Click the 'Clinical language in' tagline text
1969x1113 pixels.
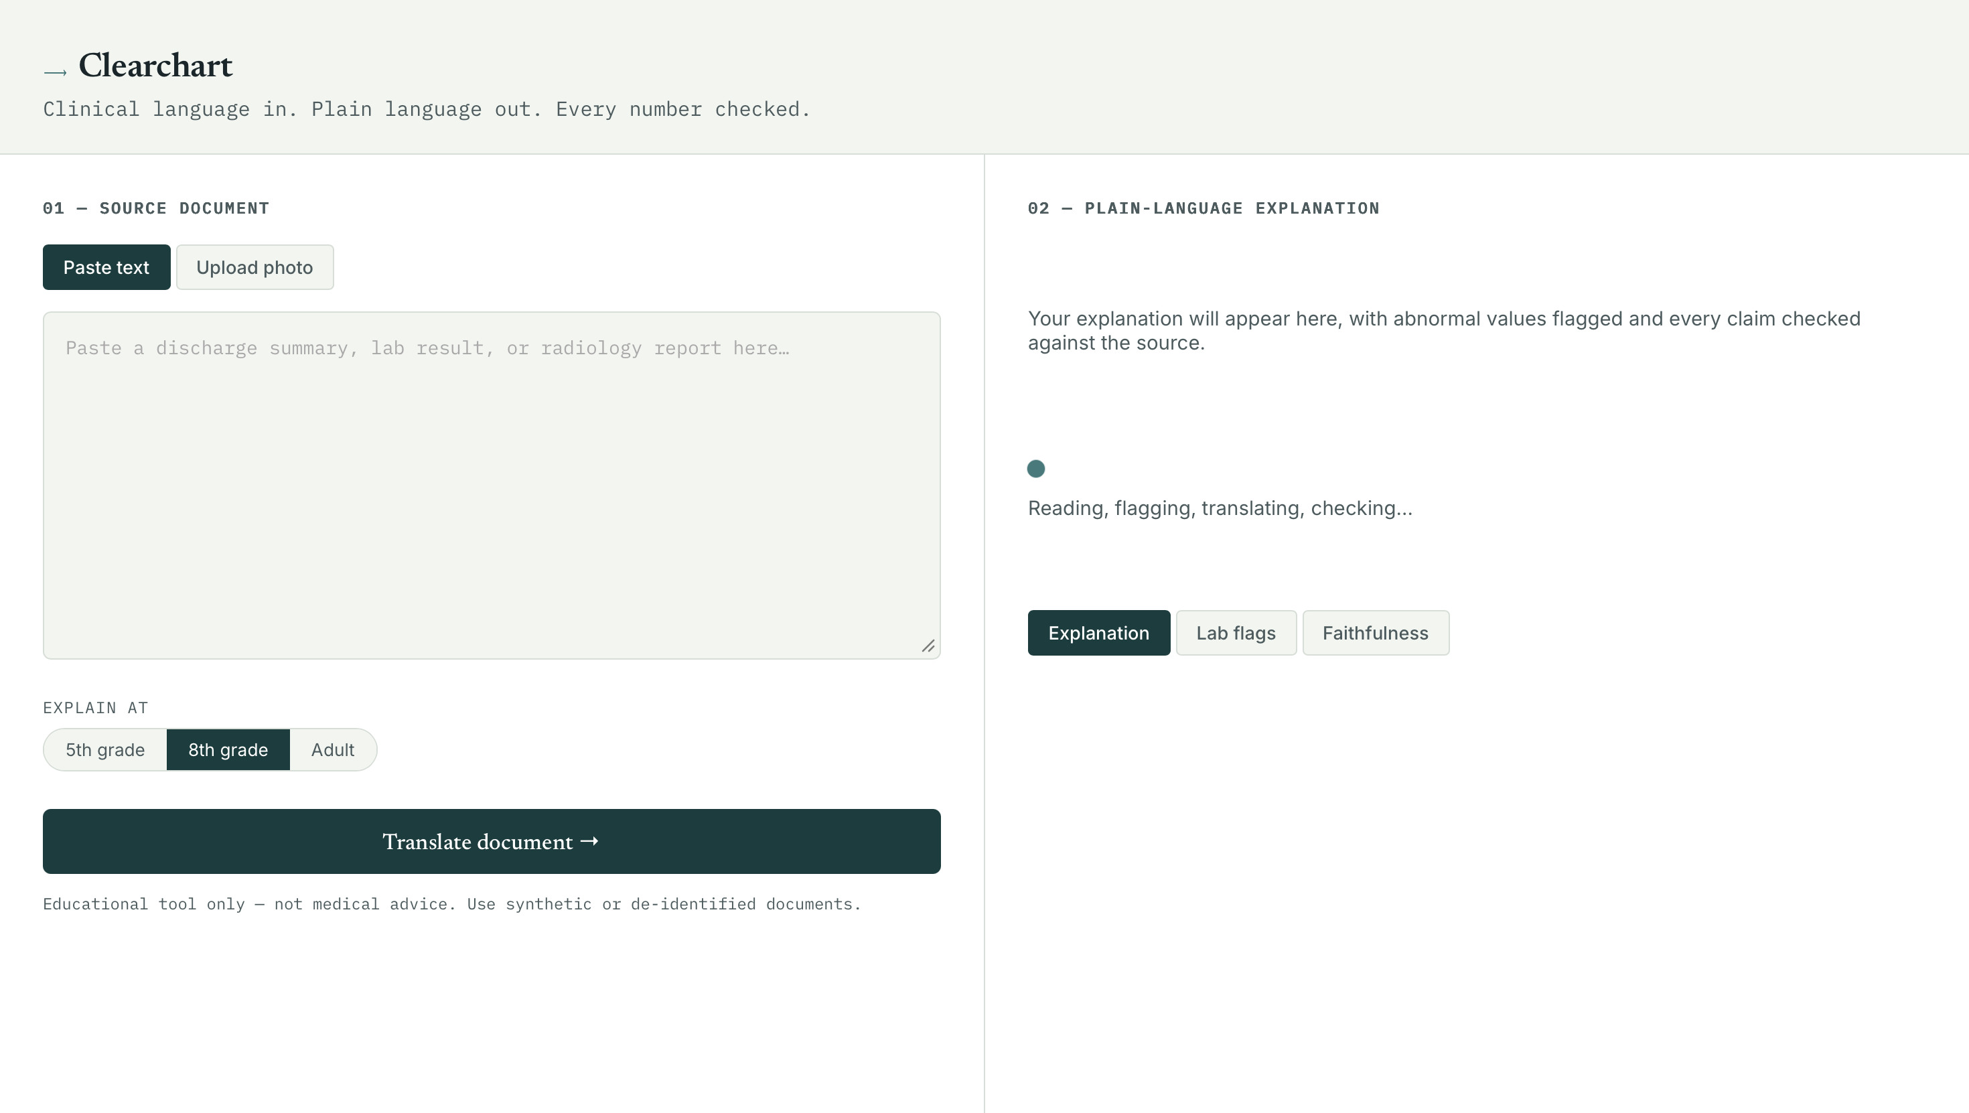tap(427, 109)
